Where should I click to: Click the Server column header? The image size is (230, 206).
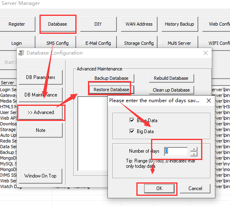tap(8, 83)
